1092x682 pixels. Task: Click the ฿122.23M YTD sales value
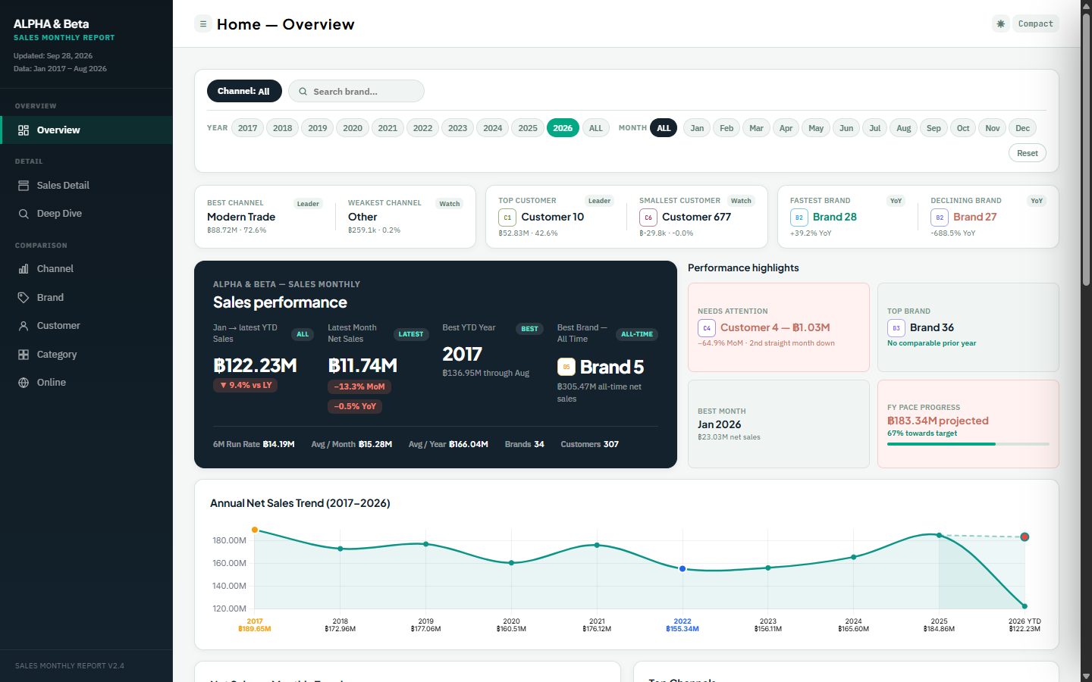coord(255,365)
